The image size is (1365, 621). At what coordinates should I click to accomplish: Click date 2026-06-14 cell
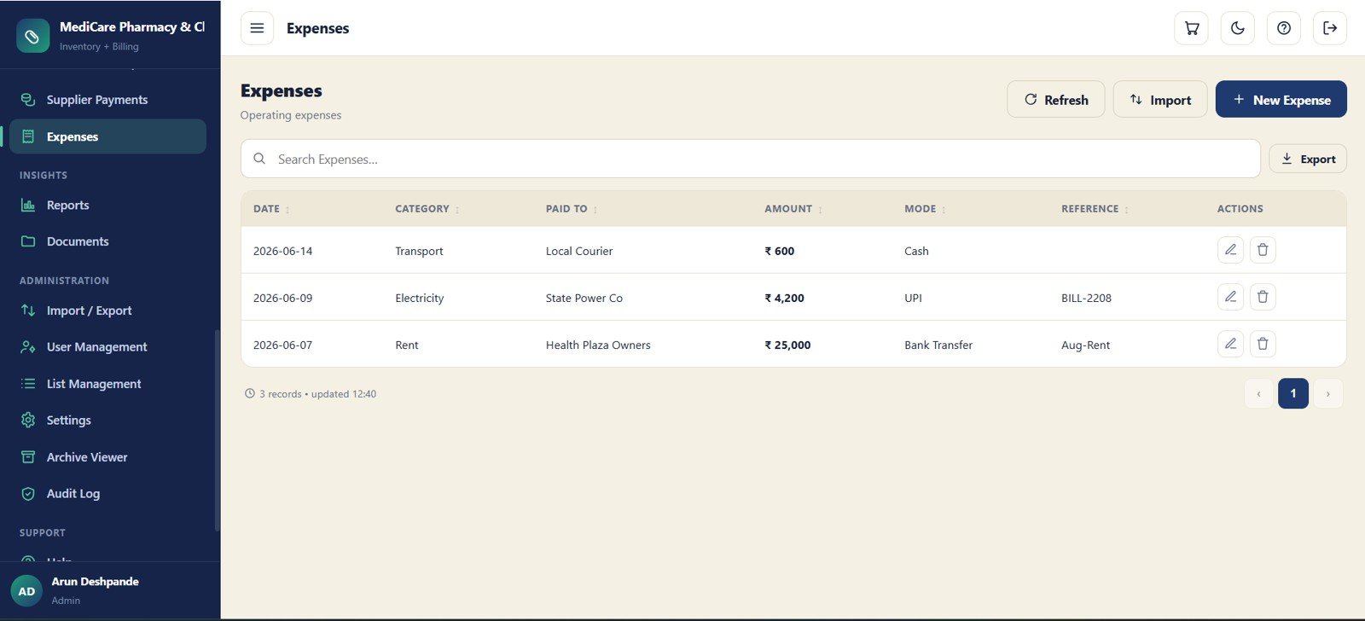(283, 251)
